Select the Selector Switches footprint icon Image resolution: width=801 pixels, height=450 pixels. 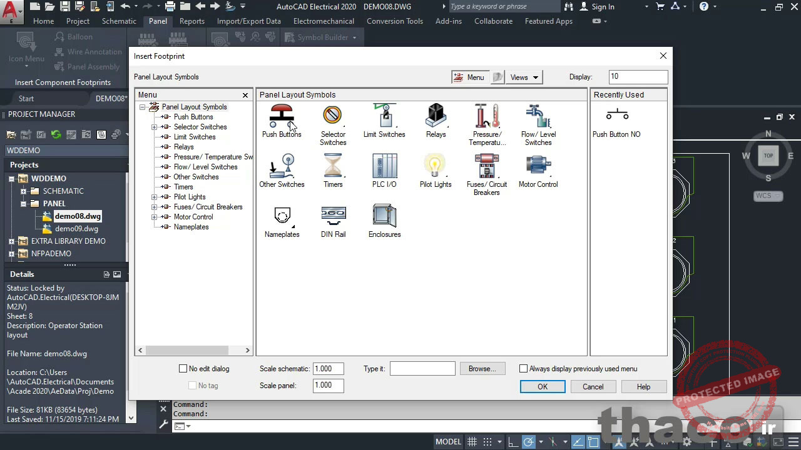[x=332, y=116]
